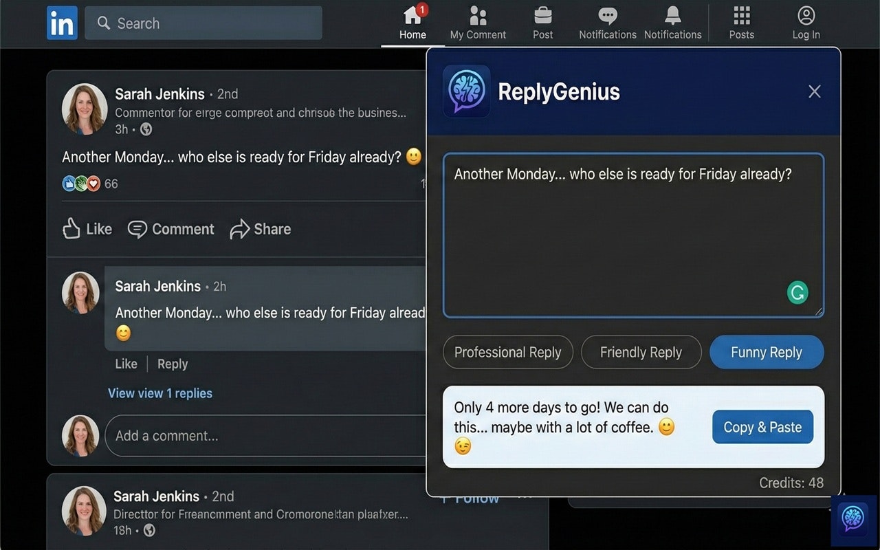
Task: Like Sarah Jenkins' Monday post
Action: (87, 229)
